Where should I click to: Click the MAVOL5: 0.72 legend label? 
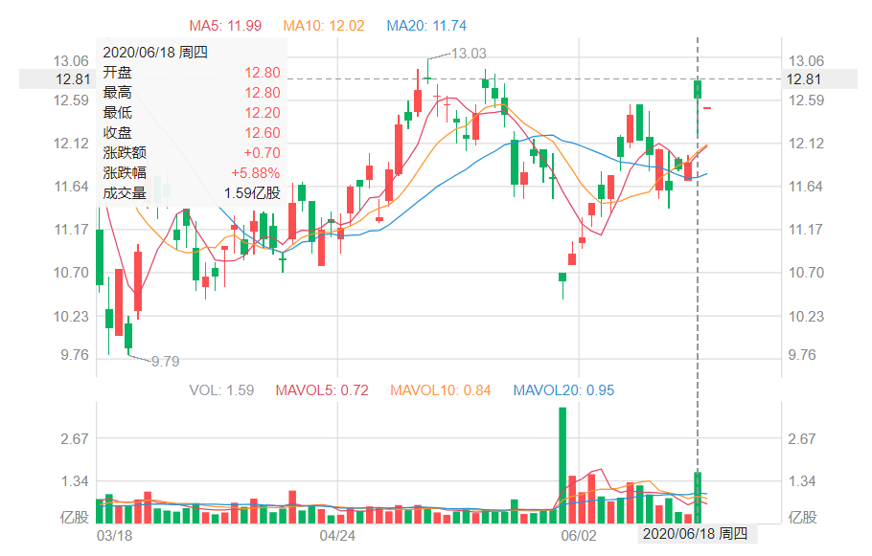(x=322, y=389)
